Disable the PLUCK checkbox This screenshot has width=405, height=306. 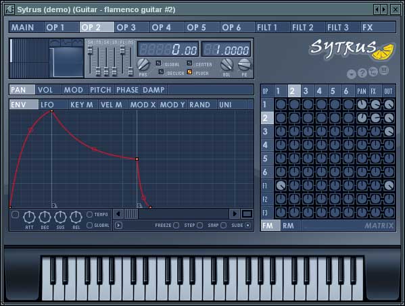189,72
